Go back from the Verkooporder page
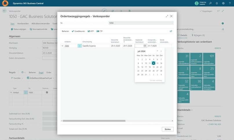 4,11
